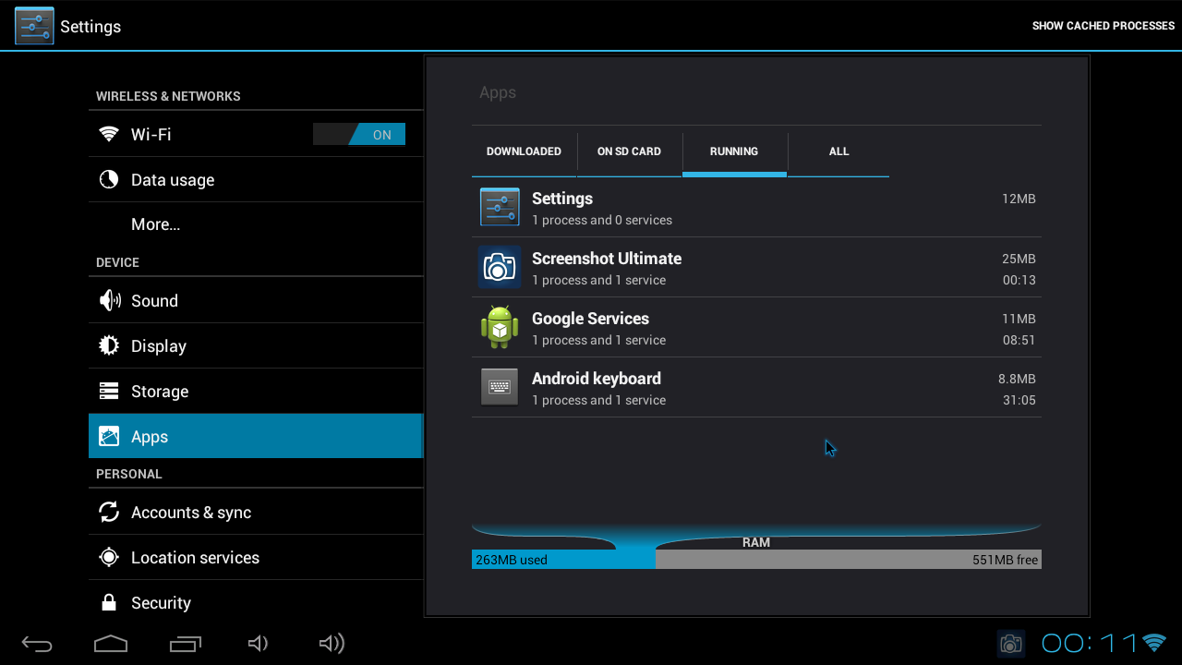Open Sound settings label

point(154,301)
